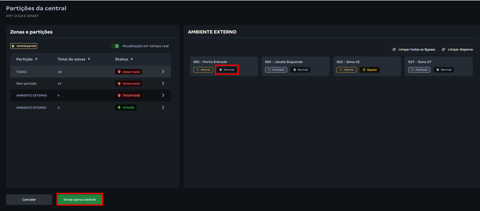The image size is (480, 211).
Task: Click the Limpar todos os Bypass button
Action: 414,49
